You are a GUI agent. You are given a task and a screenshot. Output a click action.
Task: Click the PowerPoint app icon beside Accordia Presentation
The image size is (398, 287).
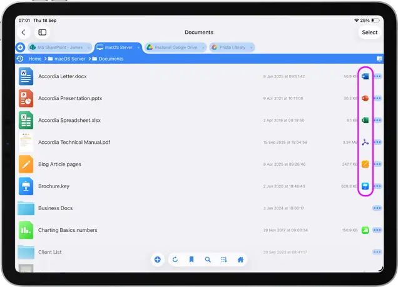tap(365, 98)
